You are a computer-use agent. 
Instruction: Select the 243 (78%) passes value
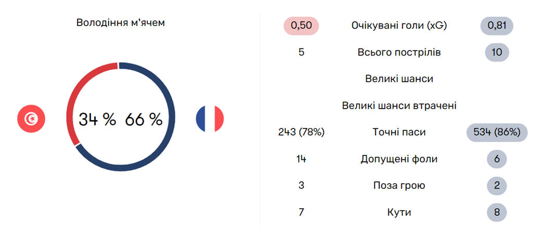click(x=301, y=132)
